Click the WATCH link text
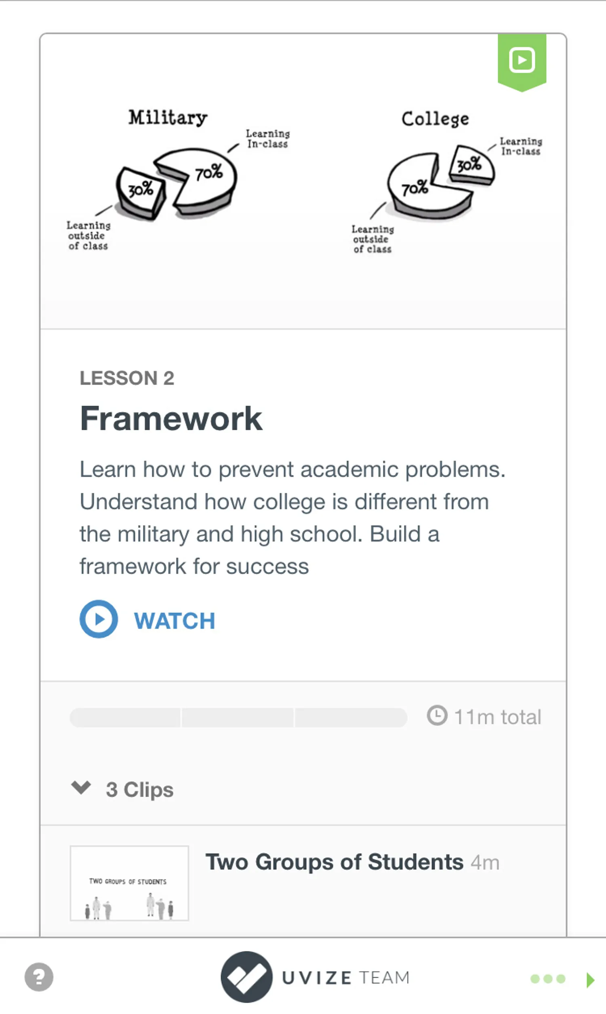The height and width of the screenshot is (1014, 606). coord(175,621)
